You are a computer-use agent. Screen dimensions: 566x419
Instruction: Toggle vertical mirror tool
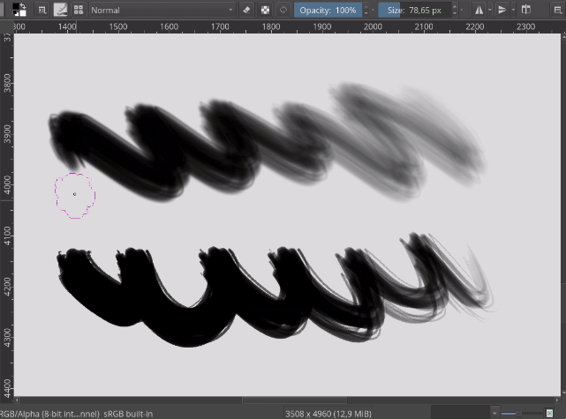tap(502, 10)
